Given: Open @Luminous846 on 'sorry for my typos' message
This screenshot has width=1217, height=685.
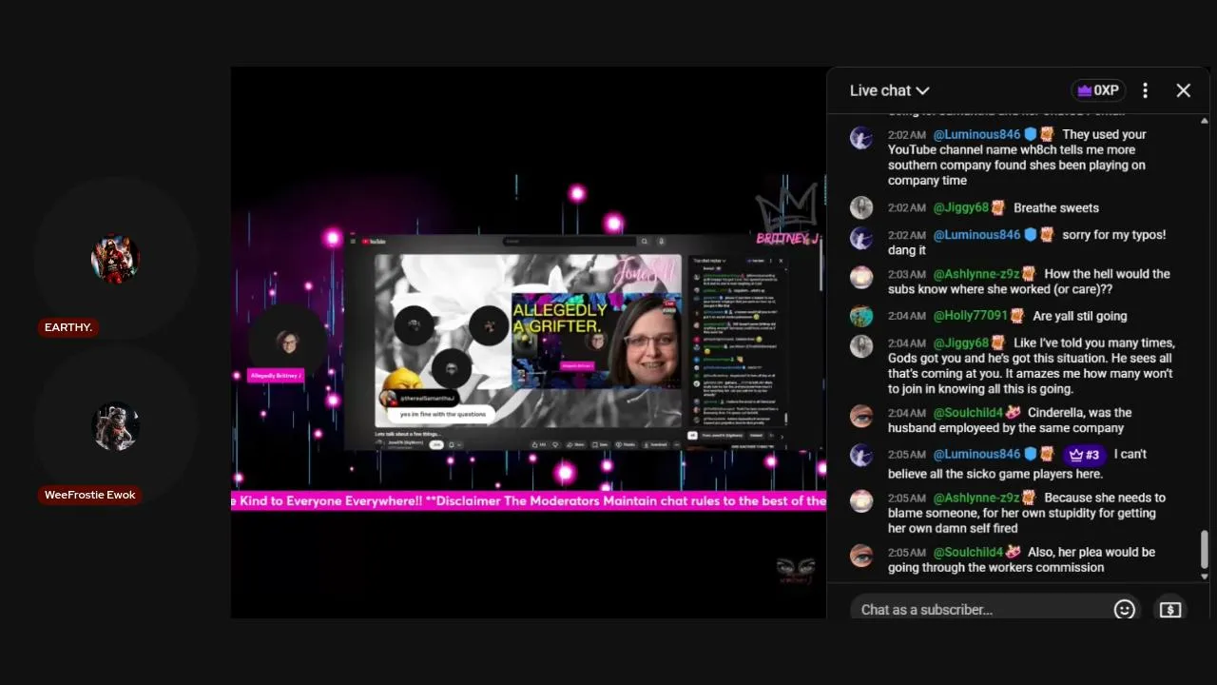Looking at the screenshot, I should coord(976,234).
